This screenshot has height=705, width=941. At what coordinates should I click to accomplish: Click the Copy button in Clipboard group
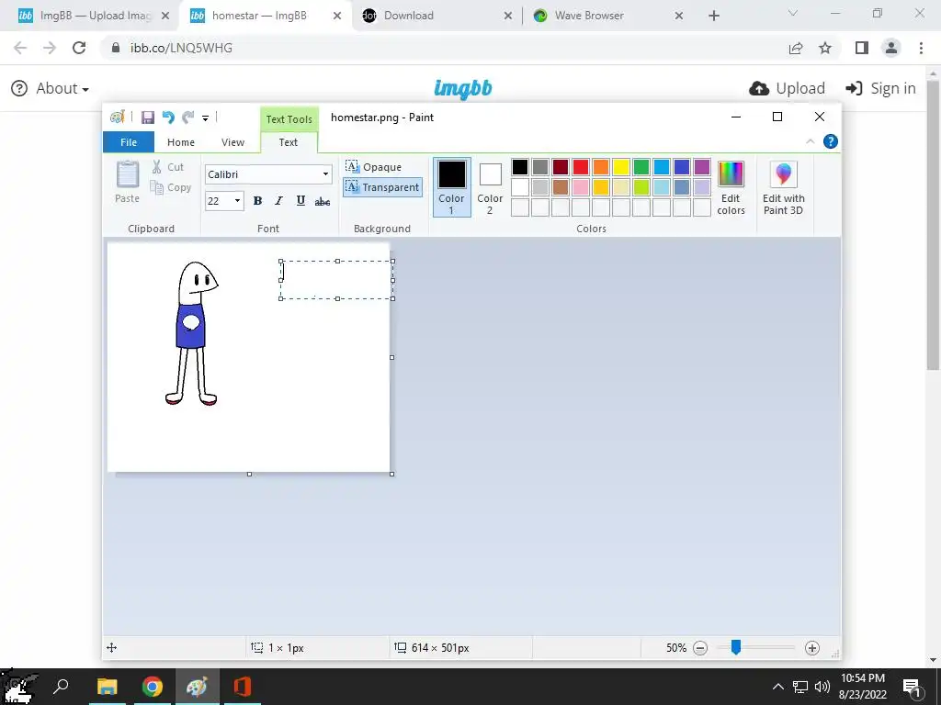170,187
